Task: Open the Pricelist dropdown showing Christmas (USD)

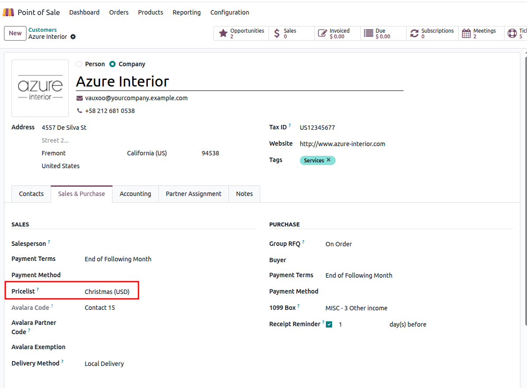Action: click(x=107, y=292)
